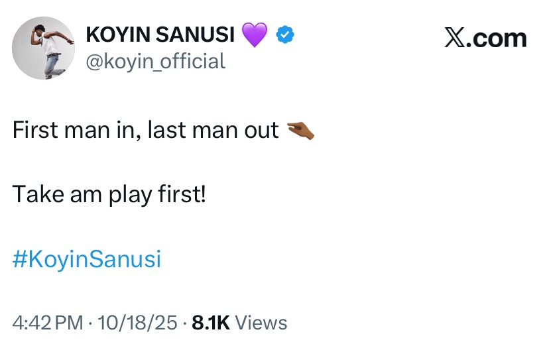Viewport: 549px width, 352px height.
Task: Open Koyin Sanusi's profile picture
Action: pyautogui.click(x=44, y=48)
